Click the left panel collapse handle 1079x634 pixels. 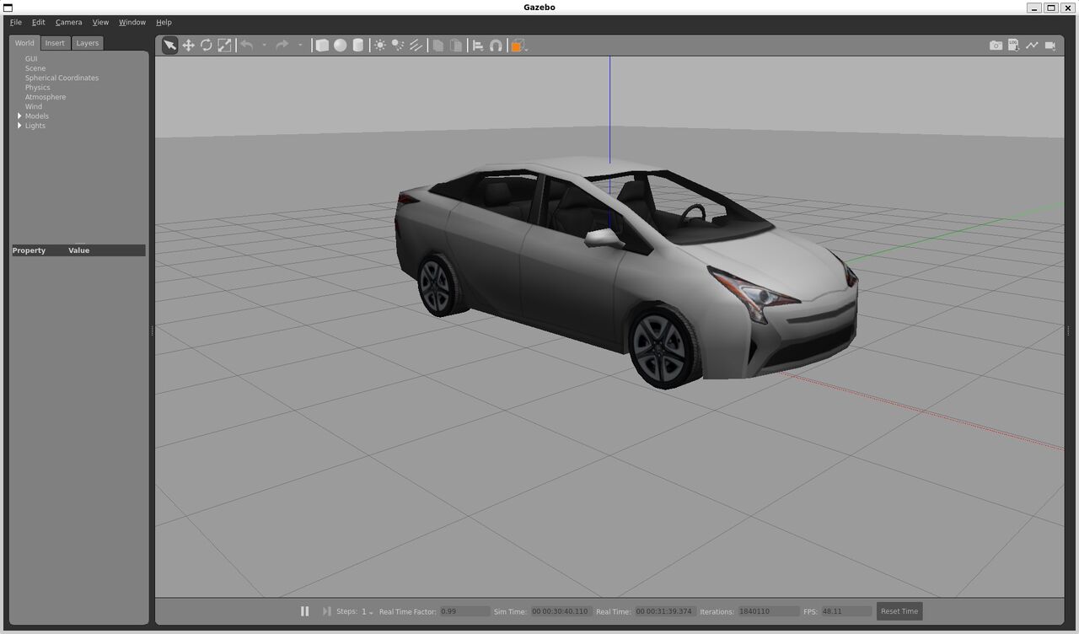click(x=152, y=331)
